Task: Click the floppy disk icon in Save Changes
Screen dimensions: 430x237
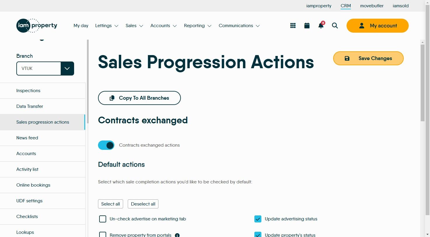Action: [347, 58]
